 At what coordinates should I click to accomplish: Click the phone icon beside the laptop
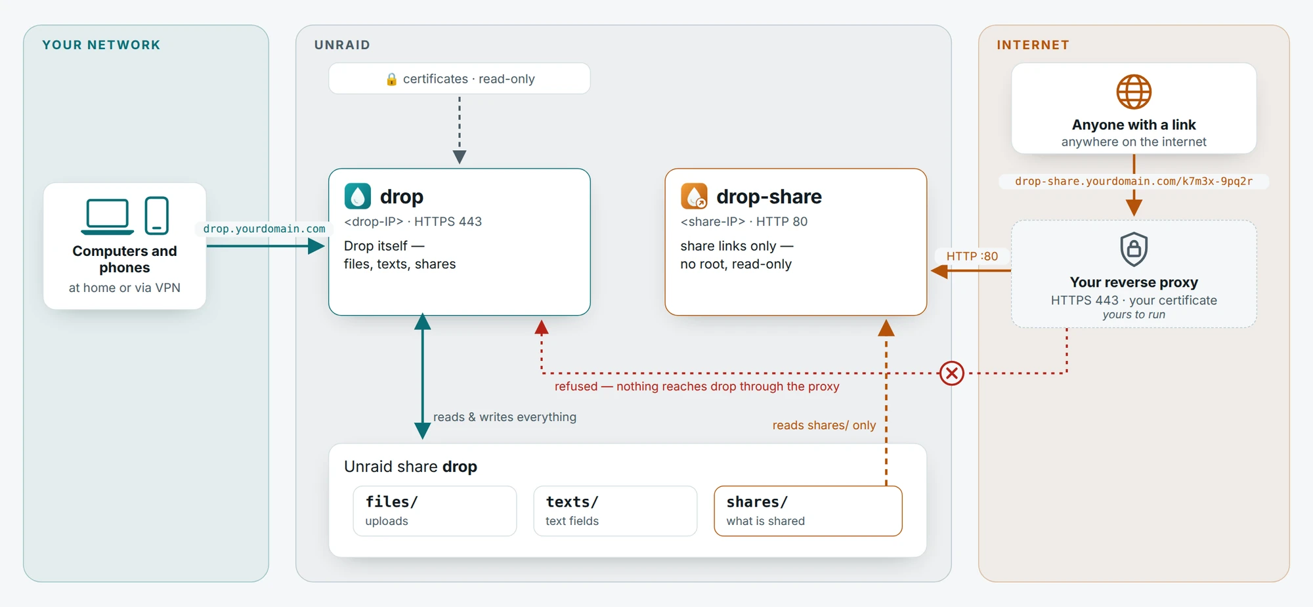[157, 216]
